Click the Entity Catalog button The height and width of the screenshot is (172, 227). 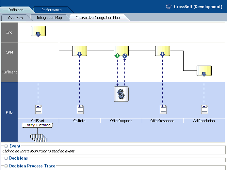pyautogui.click(x=37, y=125)
